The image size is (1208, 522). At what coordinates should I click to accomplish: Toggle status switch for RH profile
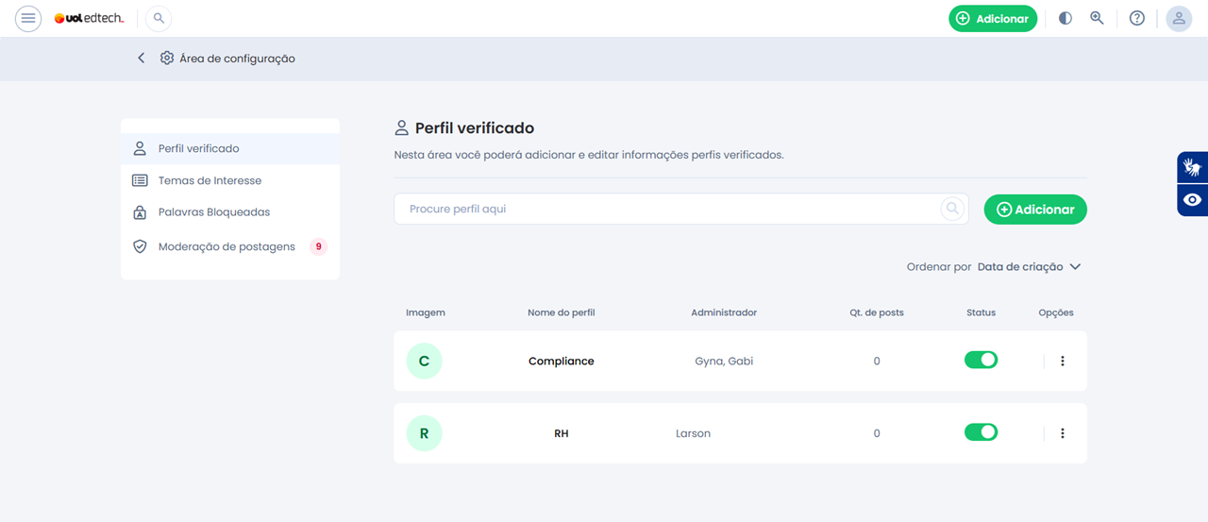981,431
